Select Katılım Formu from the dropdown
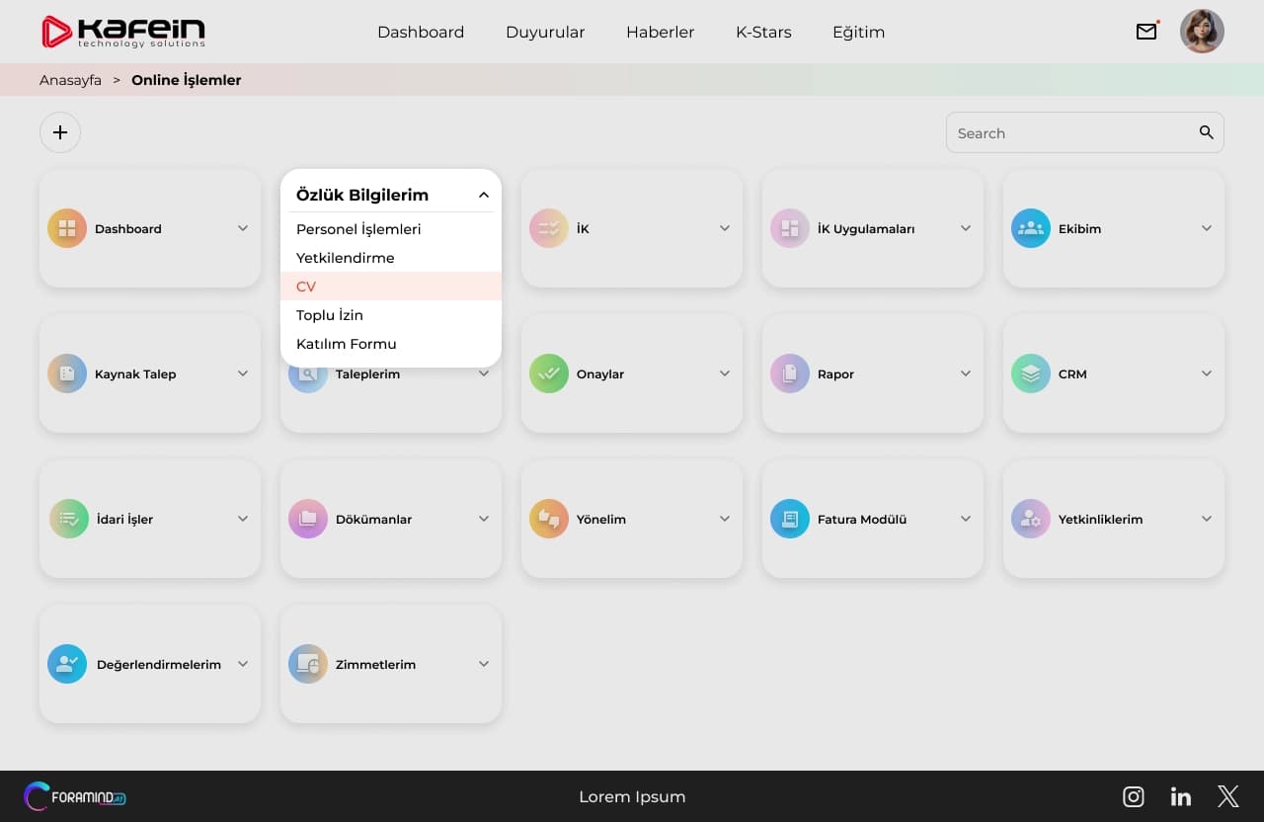Screen dimensions: 1264x822 pos(391,344)
